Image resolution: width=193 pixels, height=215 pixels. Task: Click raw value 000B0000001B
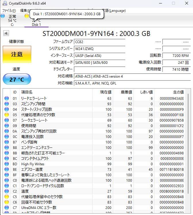tap(172, 191)
